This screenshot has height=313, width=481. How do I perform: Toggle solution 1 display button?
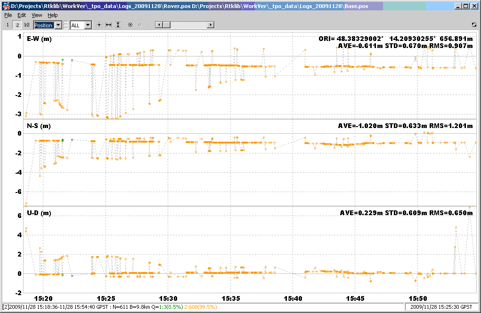(x=8, y=25)
